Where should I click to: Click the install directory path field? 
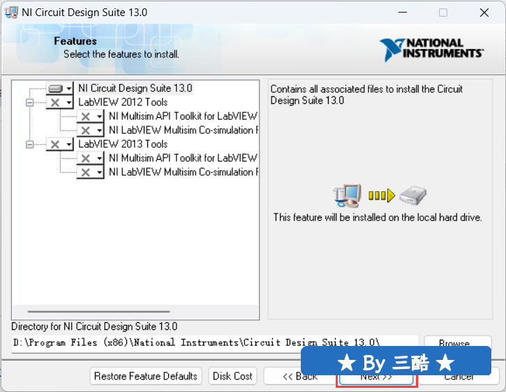tap(215, 344)
